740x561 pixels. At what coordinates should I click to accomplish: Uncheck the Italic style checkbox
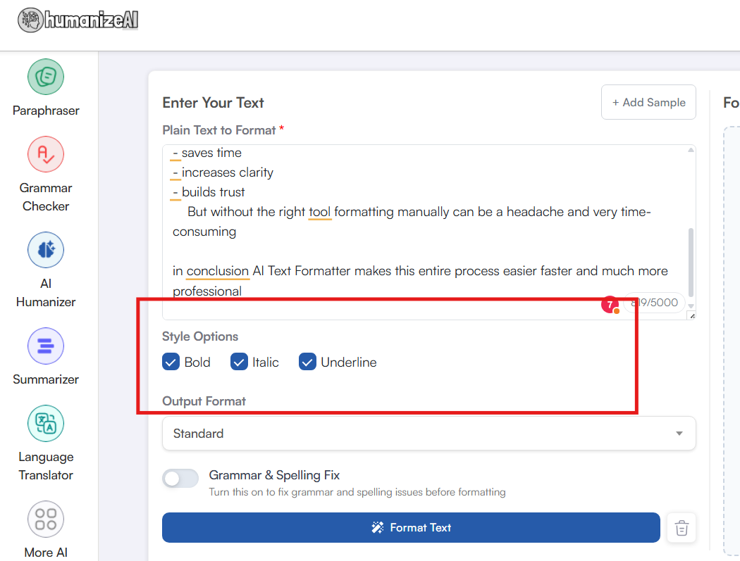[x=239, y=363]
